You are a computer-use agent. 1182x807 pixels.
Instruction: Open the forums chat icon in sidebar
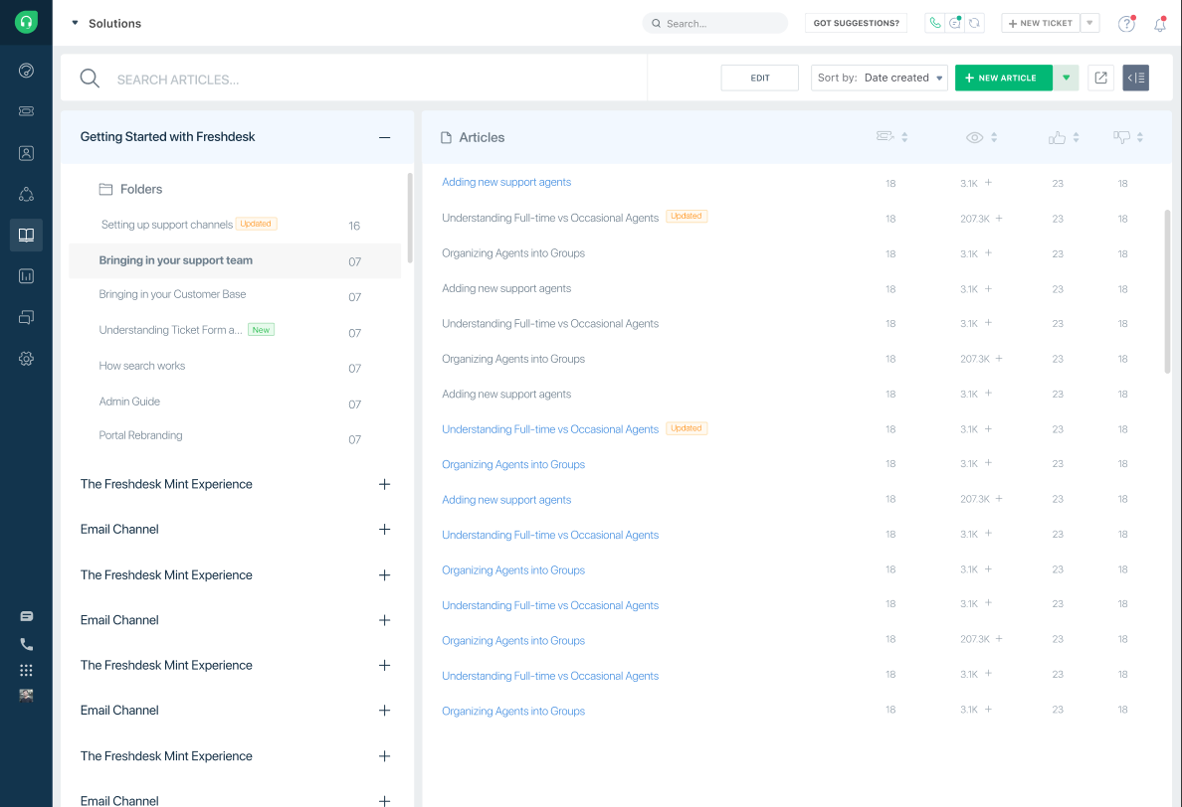pyautogui.click(x=27, y=318)
